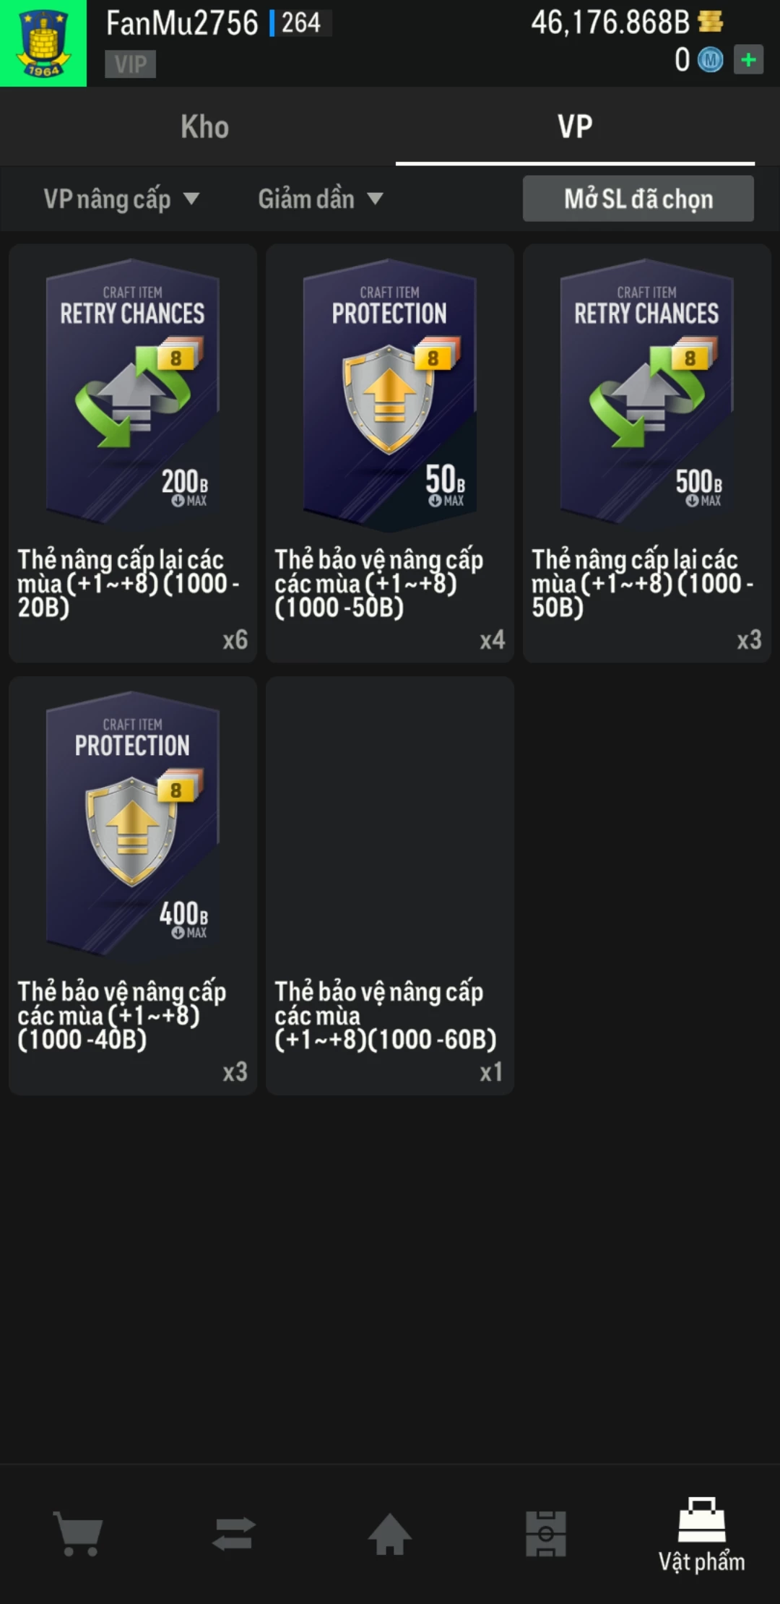
Task: Tap the transfer arrows icon
Action: (x=234, y=1533)
